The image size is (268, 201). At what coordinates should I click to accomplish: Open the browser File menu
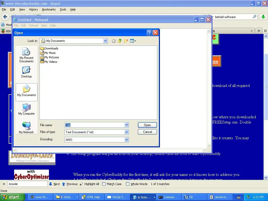[4, 9]
